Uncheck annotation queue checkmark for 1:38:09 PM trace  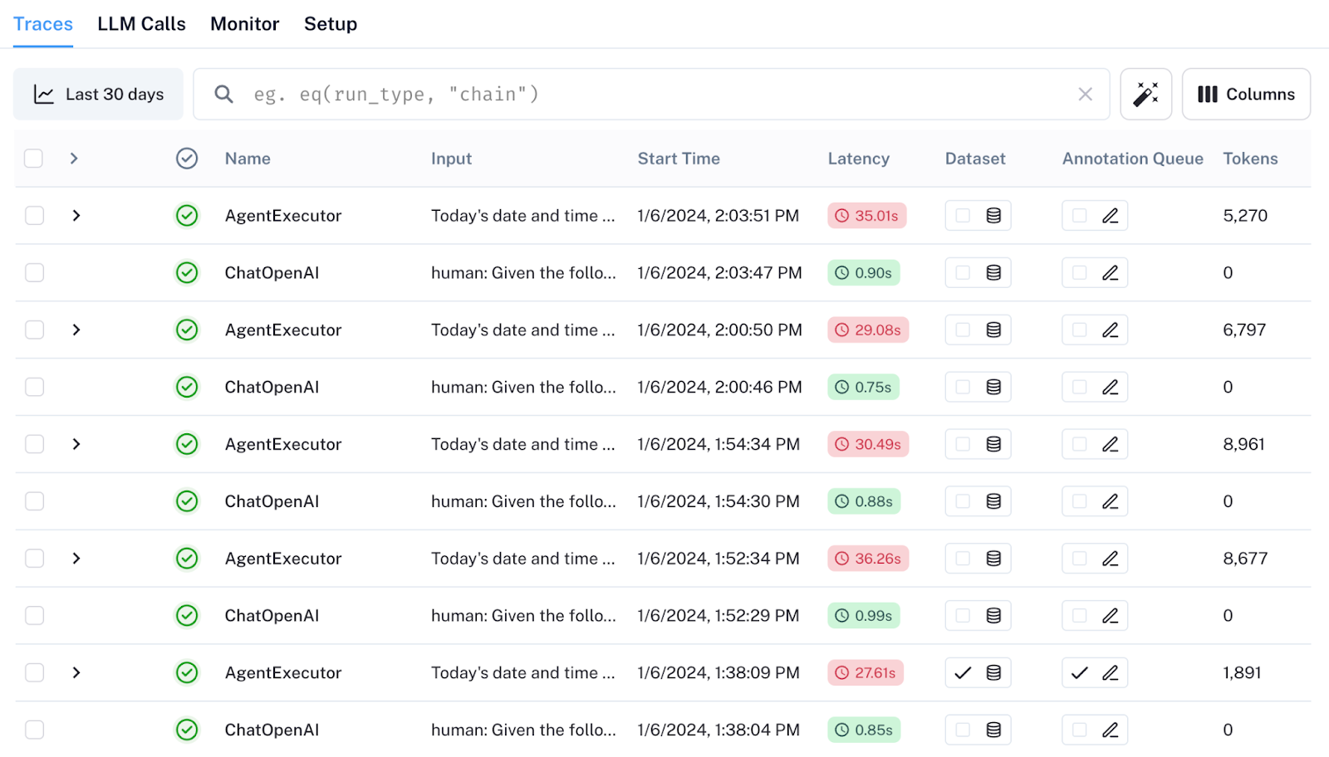(1079, 673)
